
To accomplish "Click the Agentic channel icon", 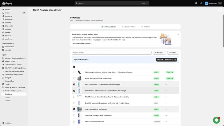I will (3, 50).
